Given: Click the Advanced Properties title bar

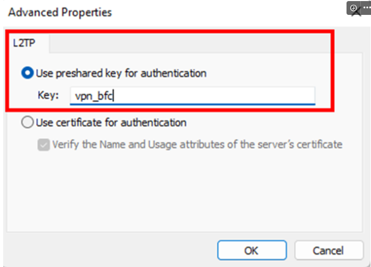Looking at the screenshot, I should click(x=160, y=12).
